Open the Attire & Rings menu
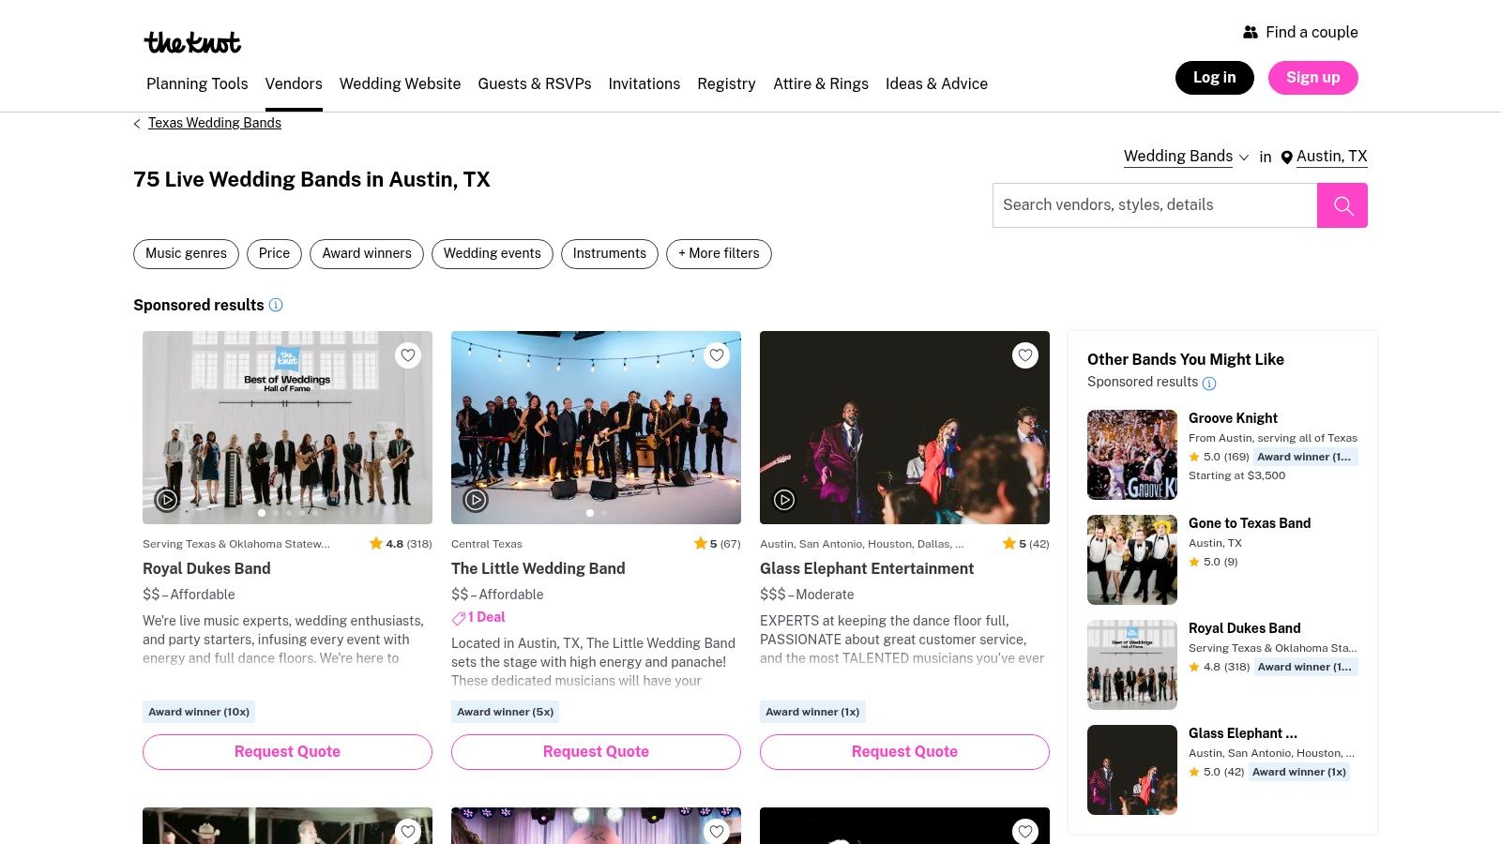The width and height of the screenshot is (1501, 844). pyautogui.click(x=821, y=83)
